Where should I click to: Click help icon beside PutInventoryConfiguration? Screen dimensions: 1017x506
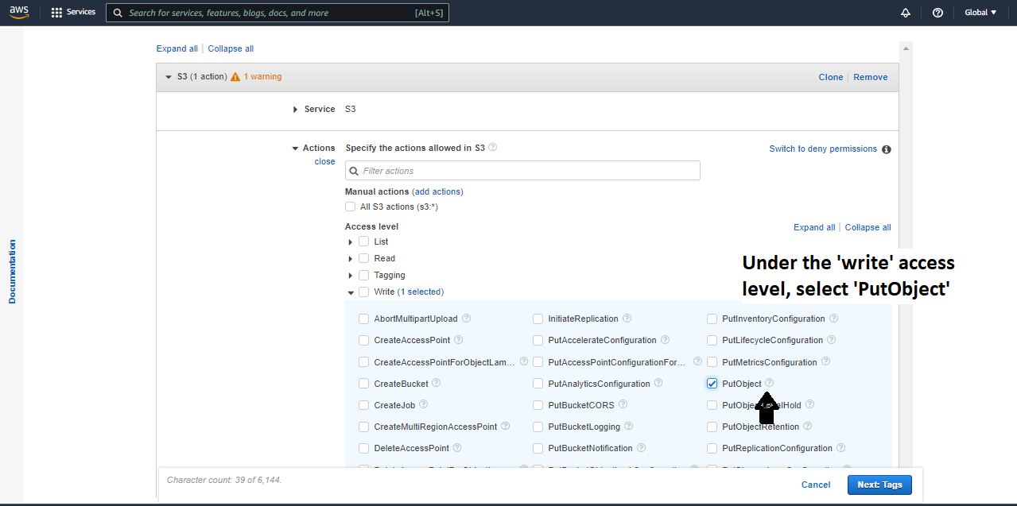click(834, 319)
